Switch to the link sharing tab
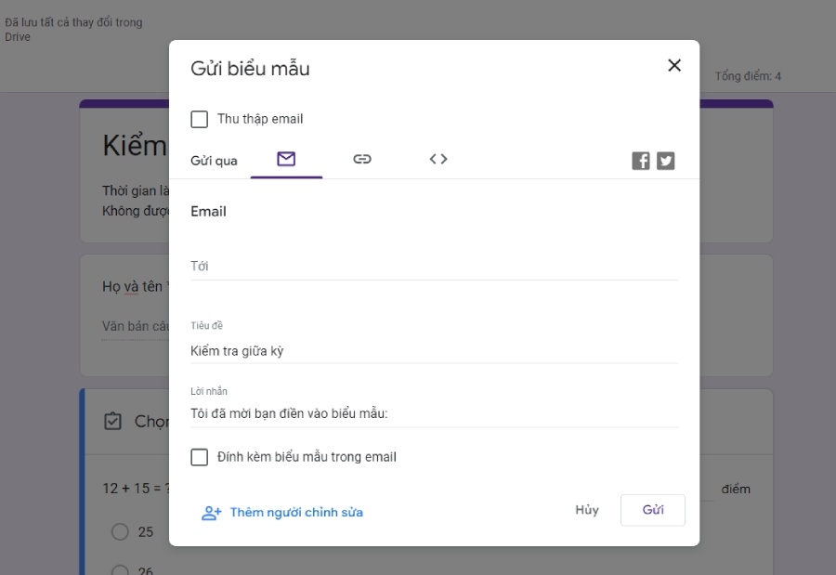 tap(361, 159)
